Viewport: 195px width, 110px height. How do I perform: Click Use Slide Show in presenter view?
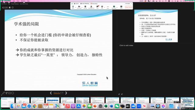[x=24, y=3]
